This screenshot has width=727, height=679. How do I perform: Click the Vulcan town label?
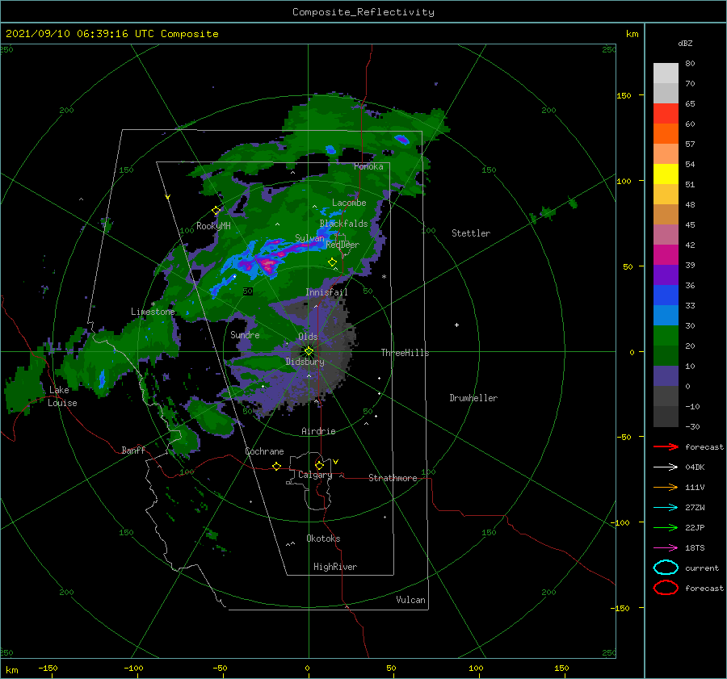[x=411, y=600]
